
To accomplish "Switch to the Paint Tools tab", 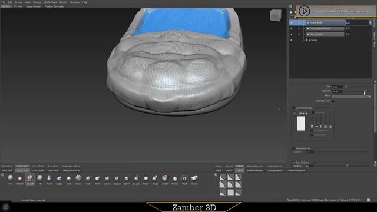I will coord(7,171).
